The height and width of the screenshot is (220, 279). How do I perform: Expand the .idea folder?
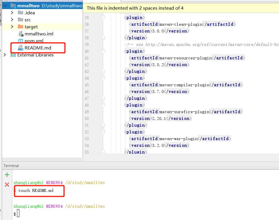[12, 13]
